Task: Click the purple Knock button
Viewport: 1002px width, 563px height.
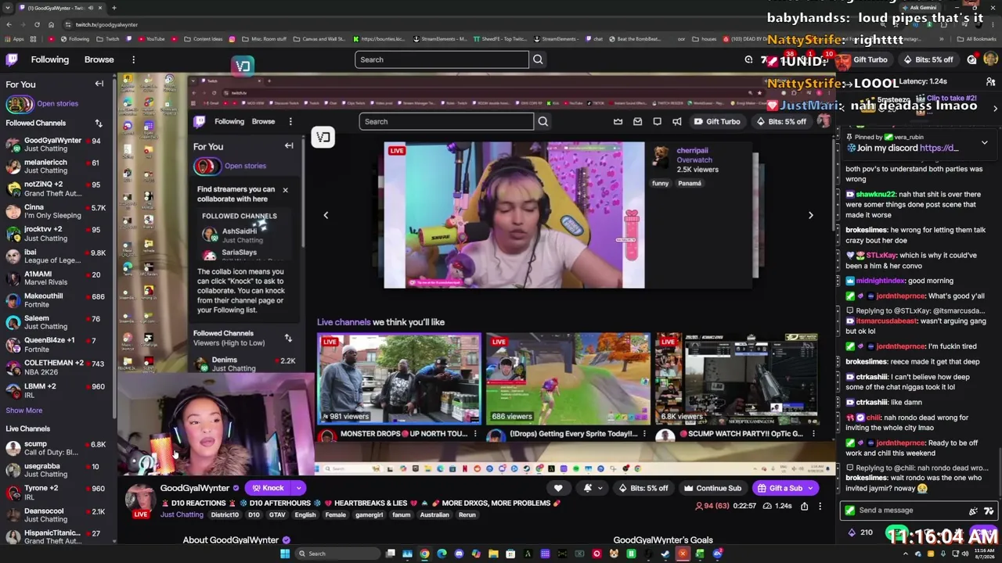Action: [268, 488]
